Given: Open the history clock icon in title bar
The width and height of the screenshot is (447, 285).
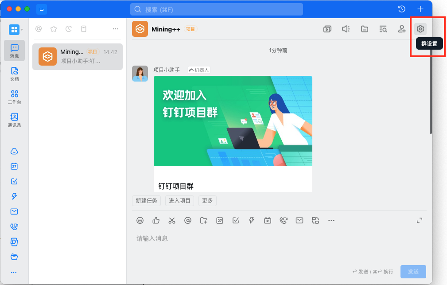Looking at the screenshot, I should click(x=402, y=9).
